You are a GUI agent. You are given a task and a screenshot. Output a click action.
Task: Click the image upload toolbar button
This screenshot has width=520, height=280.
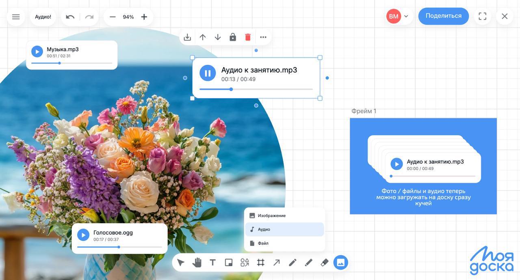click(341, 263)
